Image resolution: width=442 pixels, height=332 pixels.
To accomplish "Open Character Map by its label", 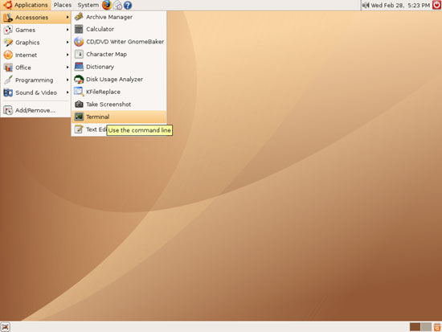I will (106, 54).
